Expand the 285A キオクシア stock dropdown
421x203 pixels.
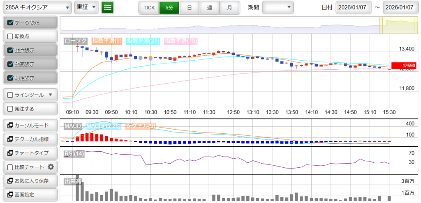[36, 7]
